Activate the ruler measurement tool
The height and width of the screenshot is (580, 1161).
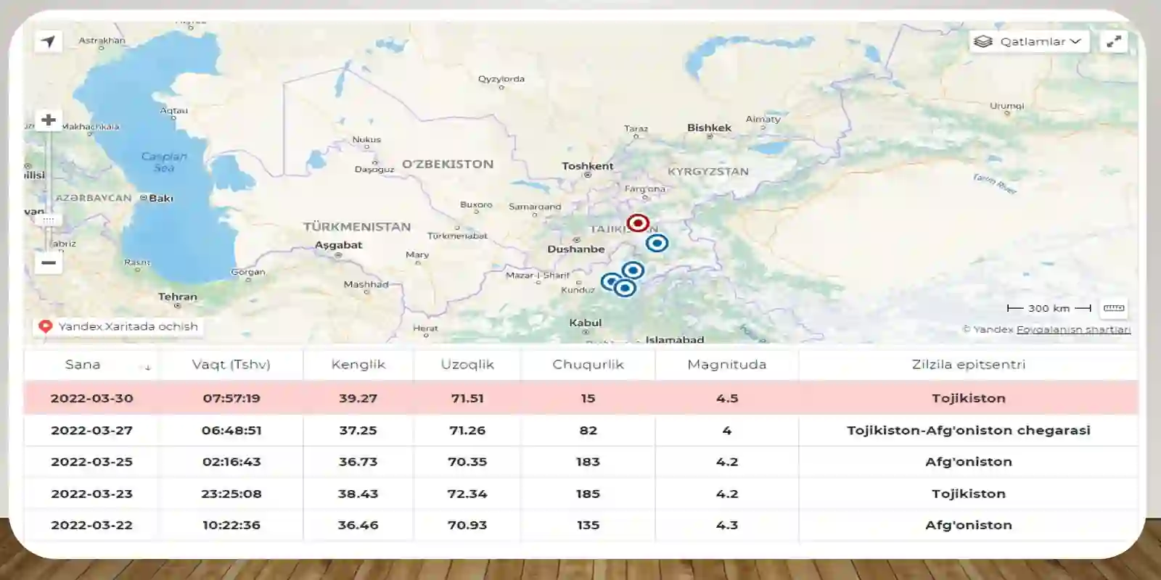click(x=1114, y=308)
